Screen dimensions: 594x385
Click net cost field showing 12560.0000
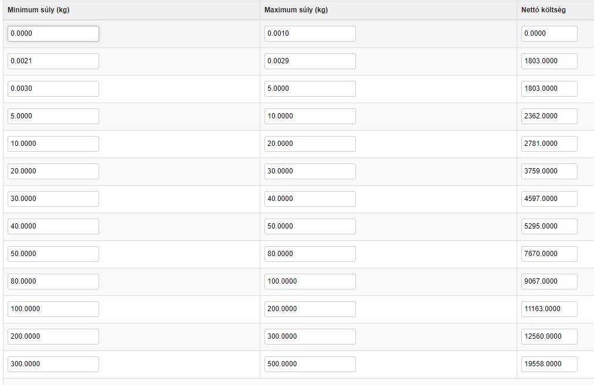[549, 336]
